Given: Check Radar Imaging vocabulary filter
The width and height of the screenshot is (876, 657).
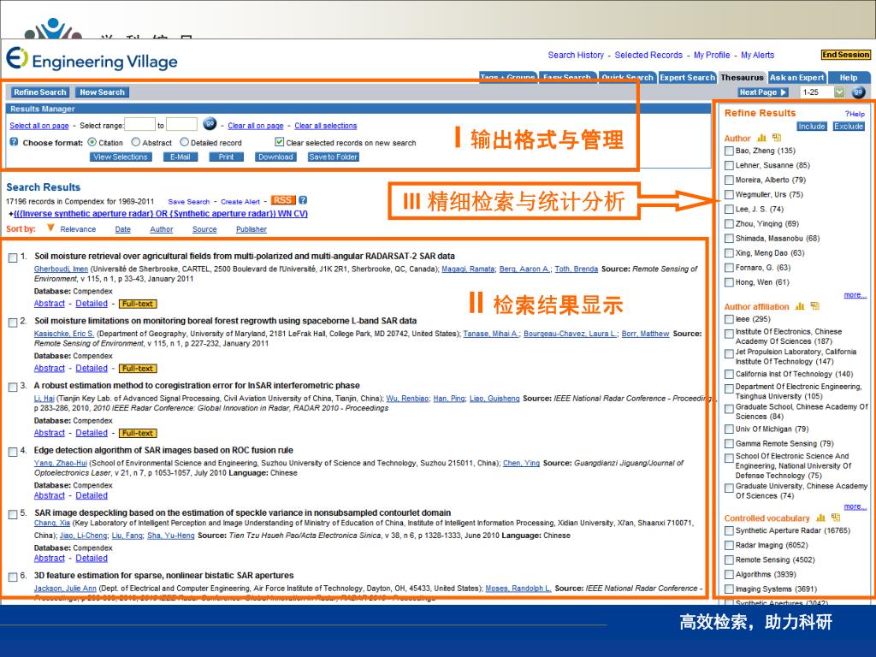Looking at the screenshot, I should pyautogui.click(x=729, y=545).
